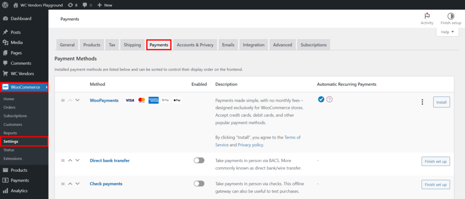
Task: Open WC Vendors Playground site home icon
Action: pos(16,5)
